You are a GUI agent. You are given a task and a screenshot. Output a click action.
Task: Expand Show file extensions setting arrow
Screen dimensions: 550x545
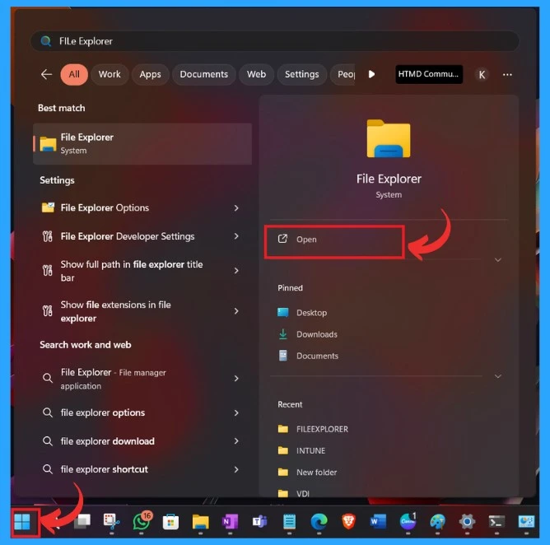[236, 311]
